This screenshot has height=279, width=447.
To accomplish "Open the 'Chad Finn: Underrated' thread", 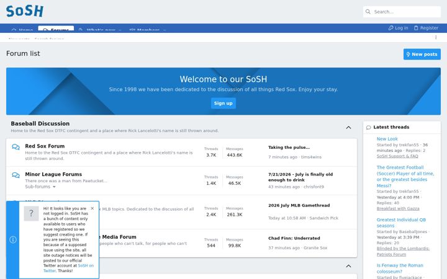I will point(294,238).
